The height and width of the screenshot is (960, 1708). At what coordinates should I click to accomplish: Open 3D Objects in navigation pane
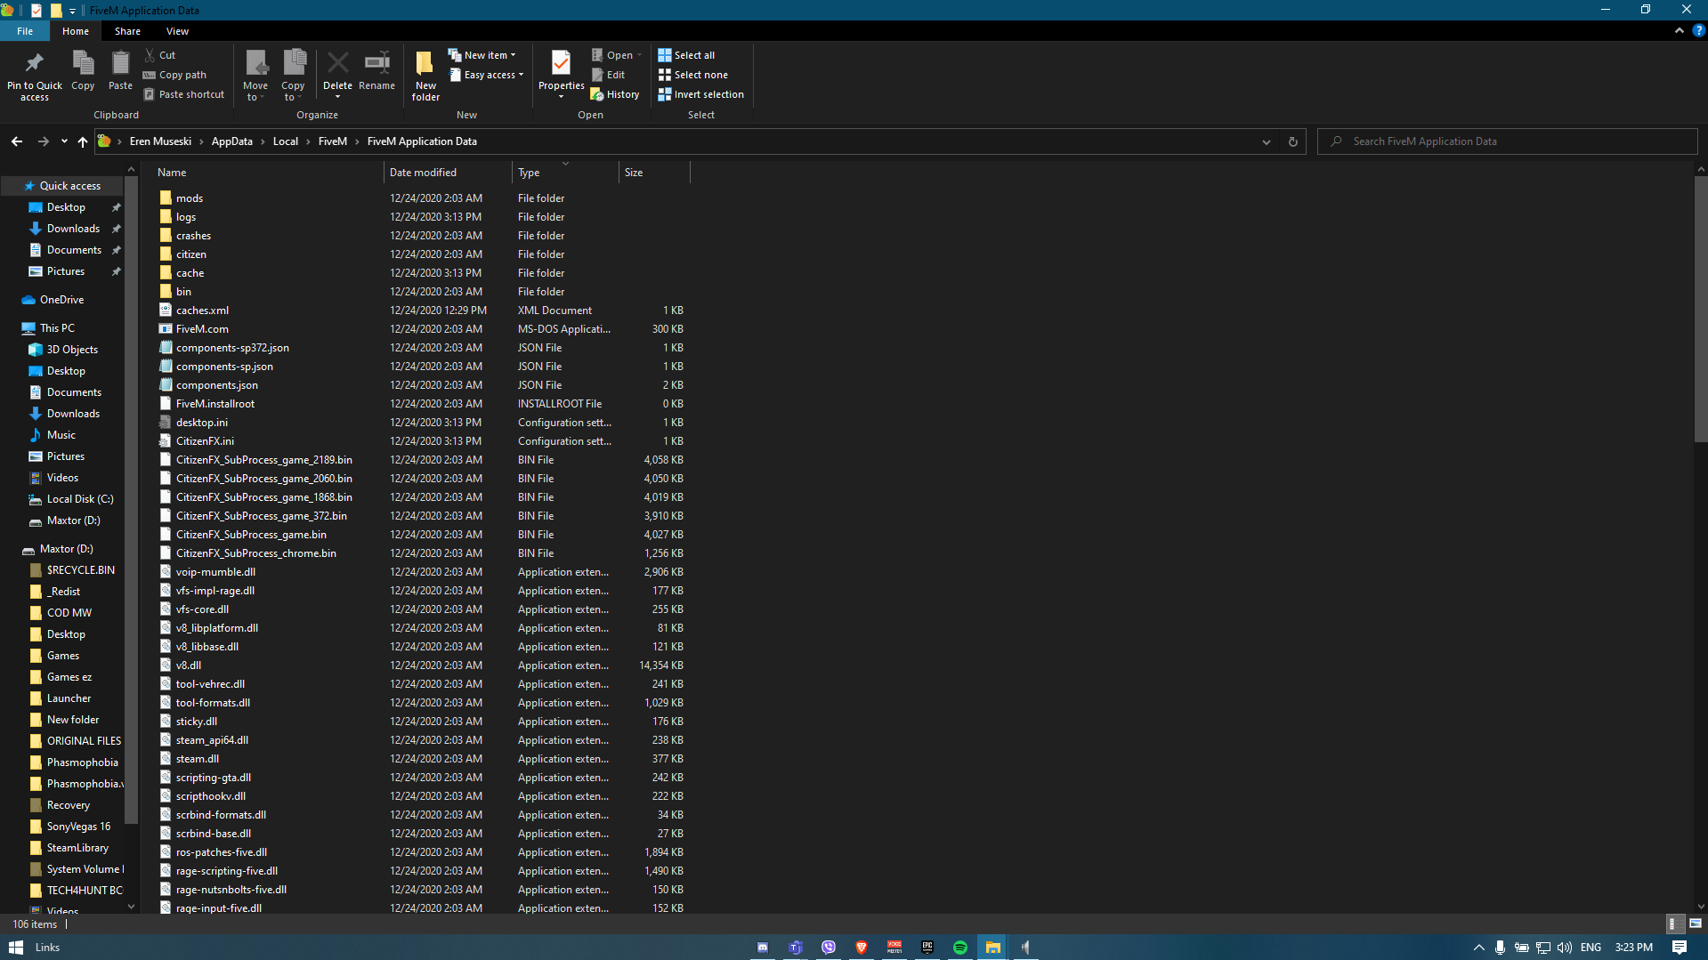point(72,350)
